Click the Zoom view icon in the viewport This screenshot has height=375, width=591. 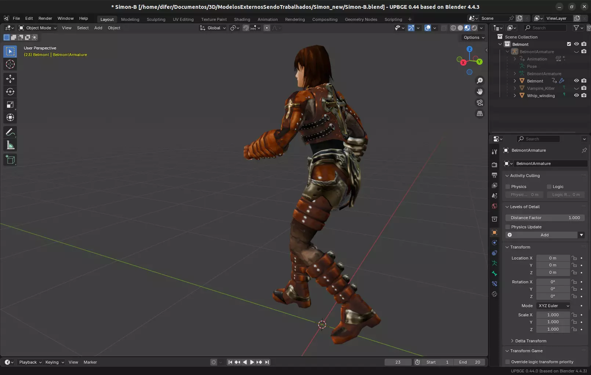[x=479, y=81]
